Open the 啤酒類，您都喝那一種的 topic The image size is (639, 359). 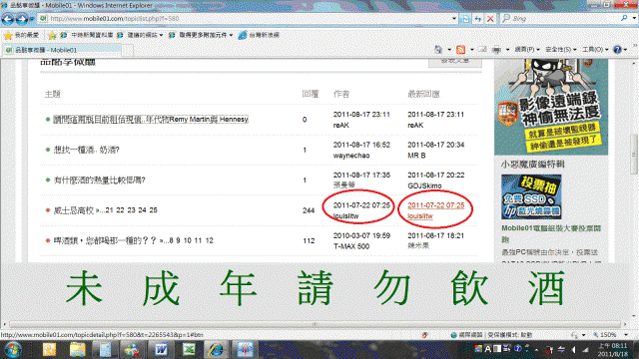point(105,240)
